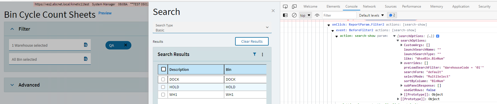Expand the Advanced panel

point(12,85)
